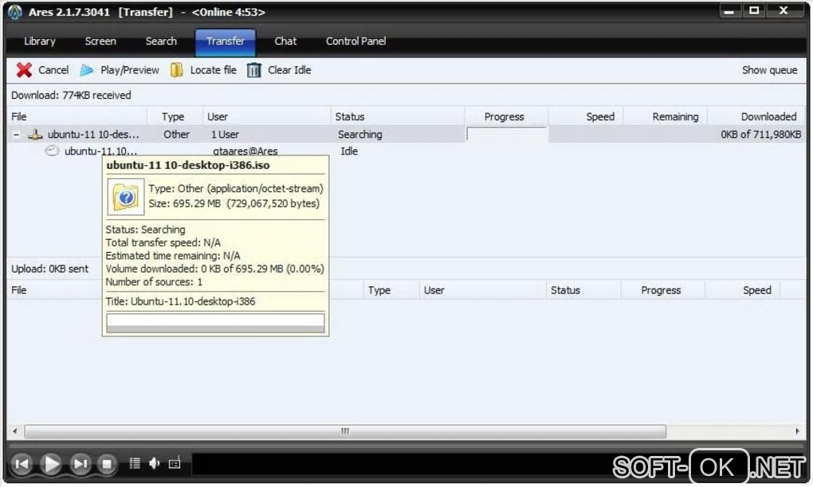Image resolution: width=813 pixels, height=487 pixels.
Task: Switch to the Screen tab
Action: (x=100, y=41)
